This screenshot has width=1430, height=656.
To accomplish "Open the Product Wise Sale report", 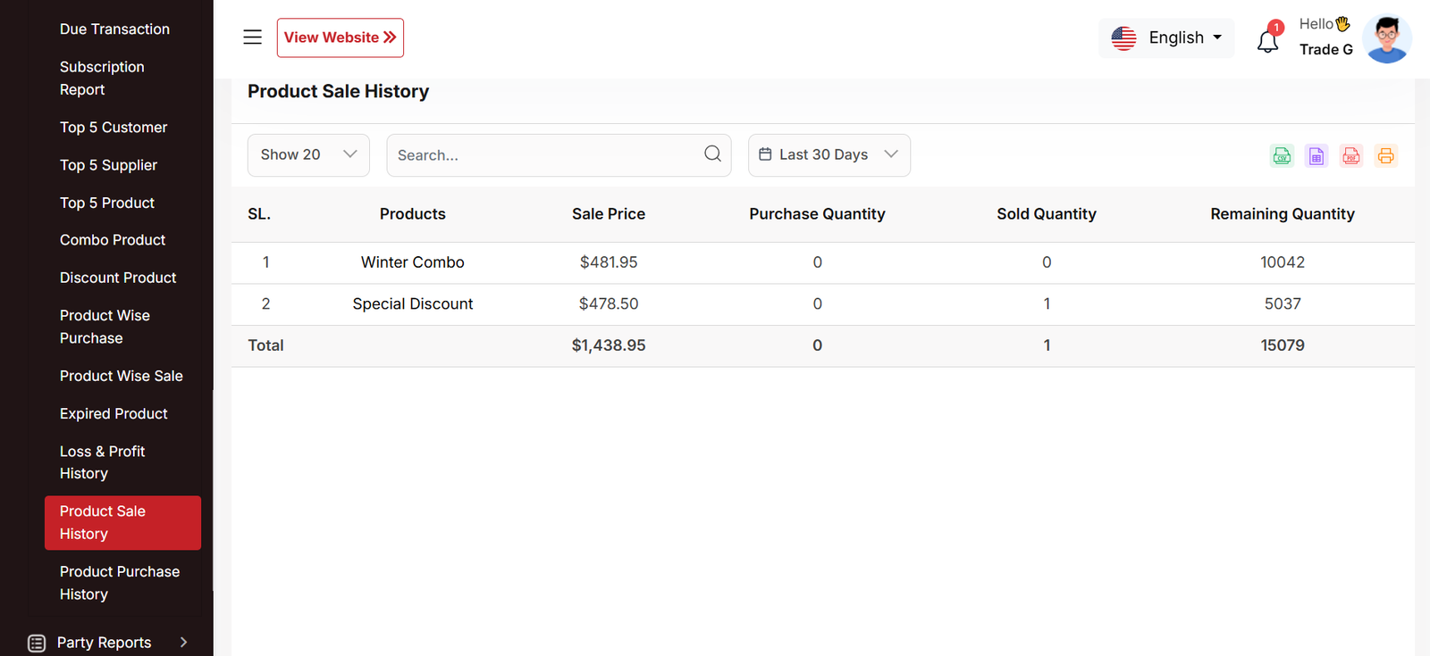I will pos(121,377).
